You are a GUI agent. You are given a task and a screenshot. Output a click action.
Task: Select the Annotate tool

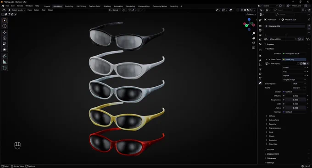tap(5, 56)
